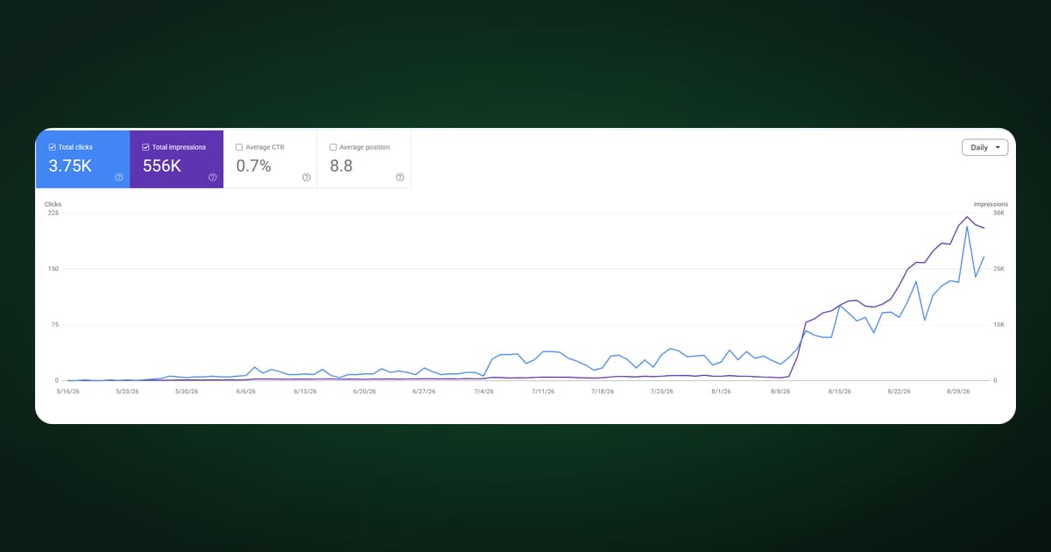Select the 3.75K total clicks value
This screenshot has width=1051, height=552.
70,166
